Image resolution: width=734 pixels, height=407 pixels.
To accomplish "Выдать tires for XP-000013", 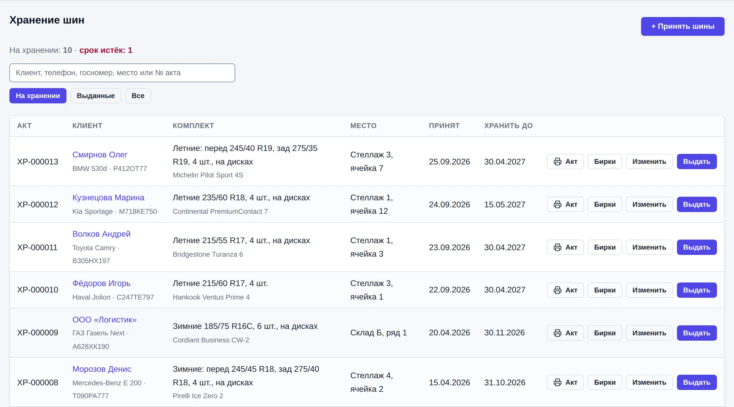I will (x=697, y=162).
